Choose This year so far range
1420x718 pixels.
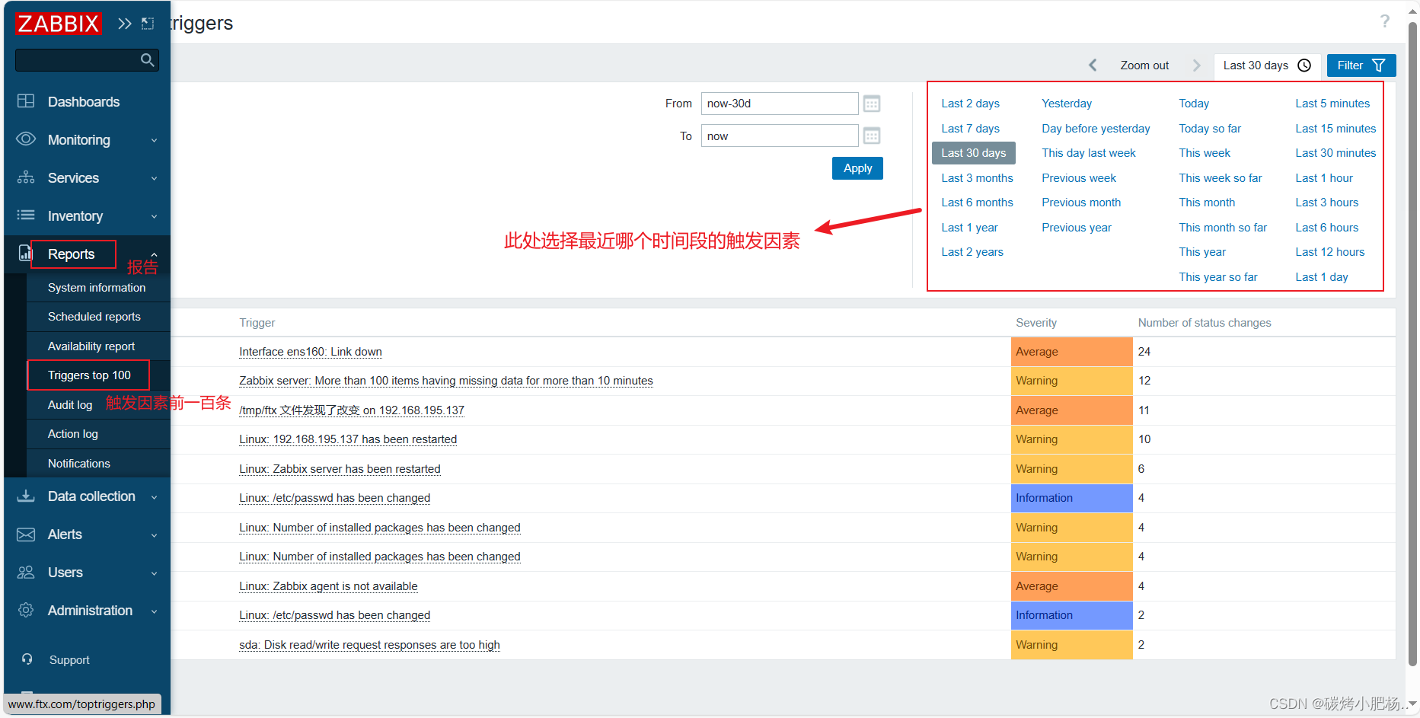(x=1218, y=277)
